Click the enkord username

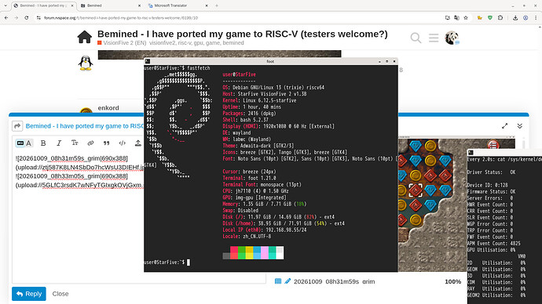[108, 108]
